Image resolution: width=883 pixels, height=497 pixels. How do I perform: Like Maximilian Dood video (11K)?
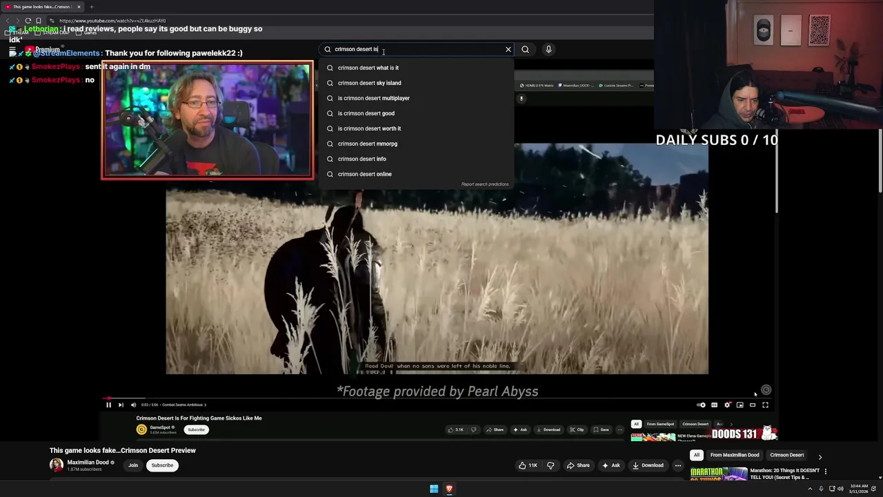[528, 465]
